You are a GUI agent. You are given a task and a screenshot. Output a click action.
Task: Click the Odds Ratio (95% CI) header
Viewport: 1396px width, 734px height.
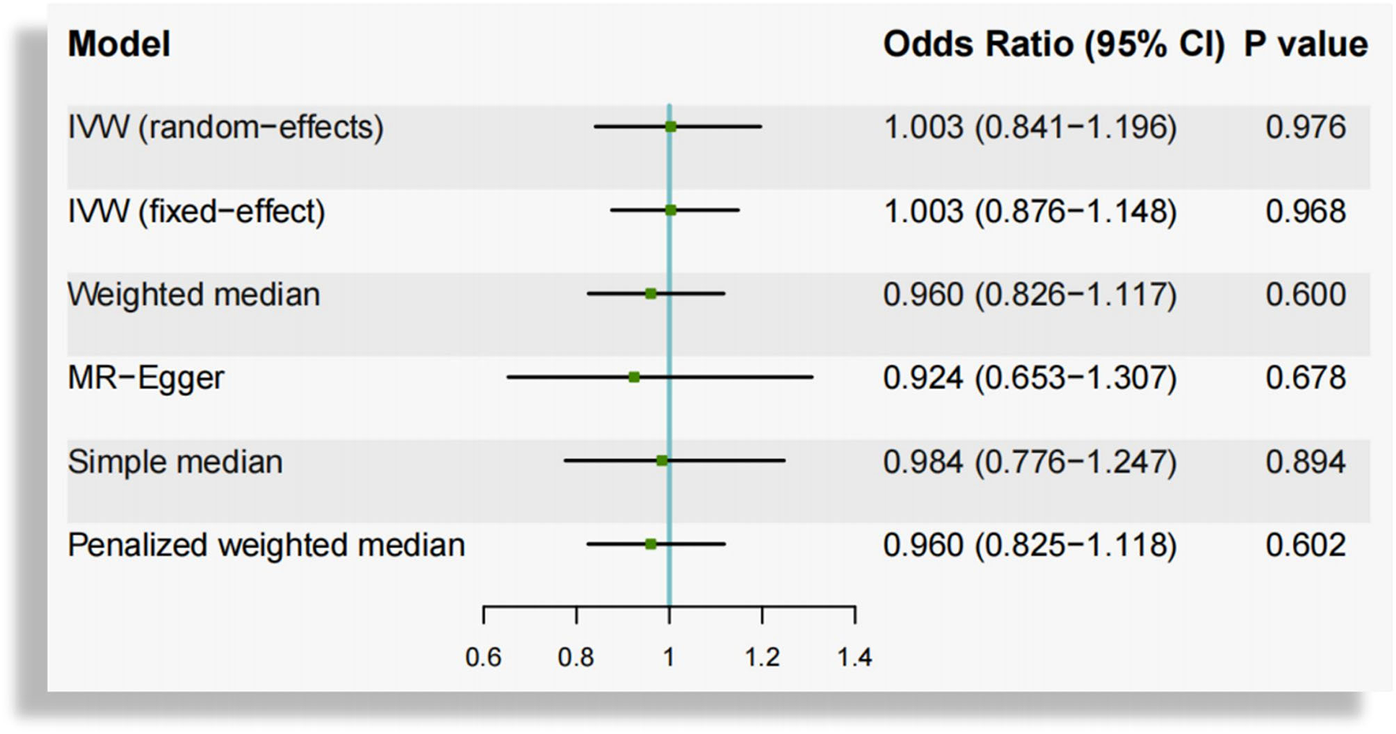click(1053, 44)
